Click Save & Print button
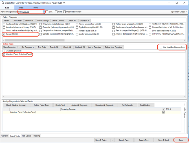Viewport: 189px width, 143px height. point(144,140)
